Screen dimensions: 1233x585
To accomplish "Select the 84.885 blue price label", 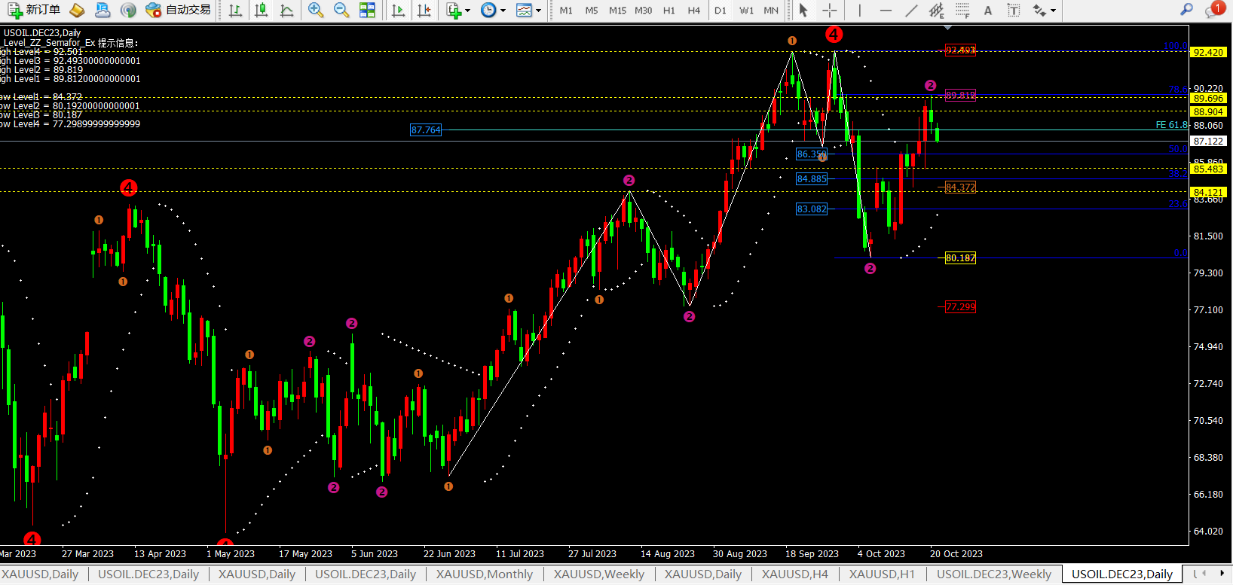I will 812,178.
